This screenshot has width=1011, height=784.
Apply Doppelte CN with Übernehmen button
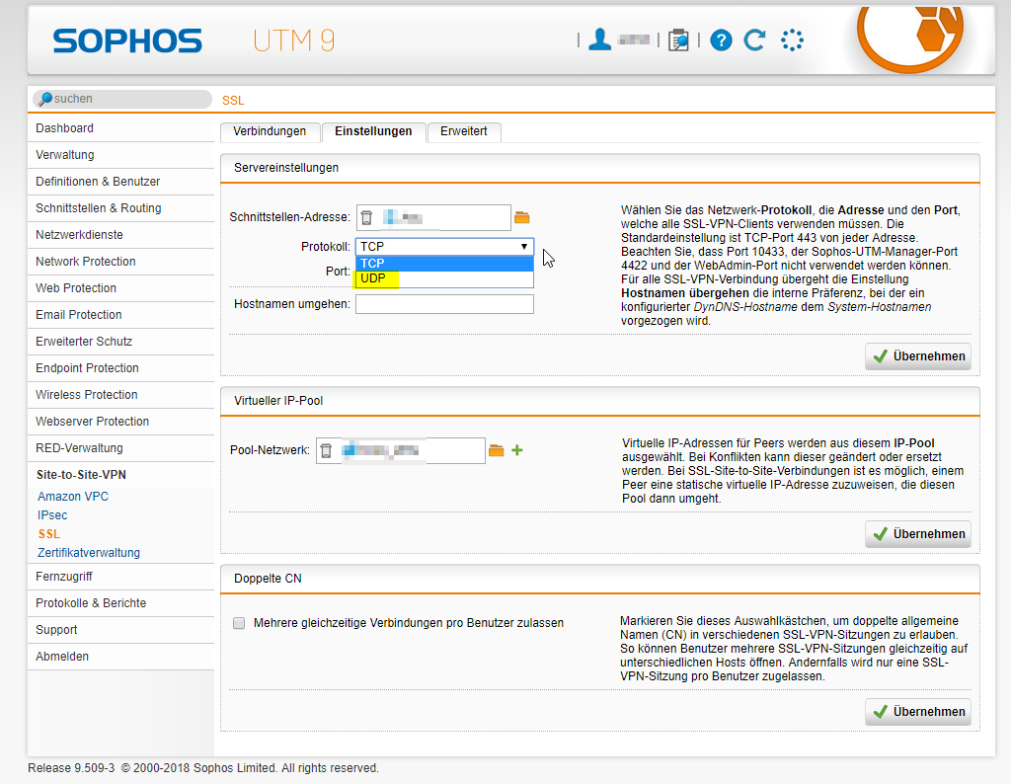(918, 712)
